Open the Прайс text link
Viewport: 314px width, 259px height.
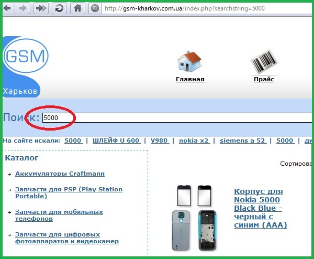click(x=264, y=80)
